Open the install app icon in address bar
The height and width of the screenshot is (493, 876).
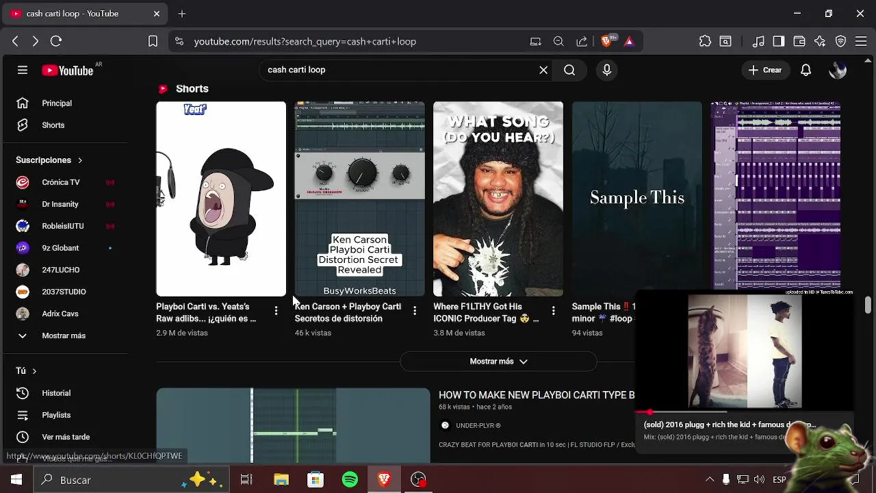click(536, 41)
